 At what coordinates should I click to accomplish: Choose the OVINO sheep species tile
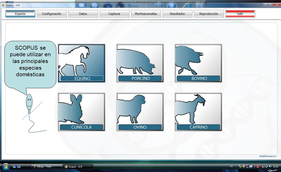[140, 112]
